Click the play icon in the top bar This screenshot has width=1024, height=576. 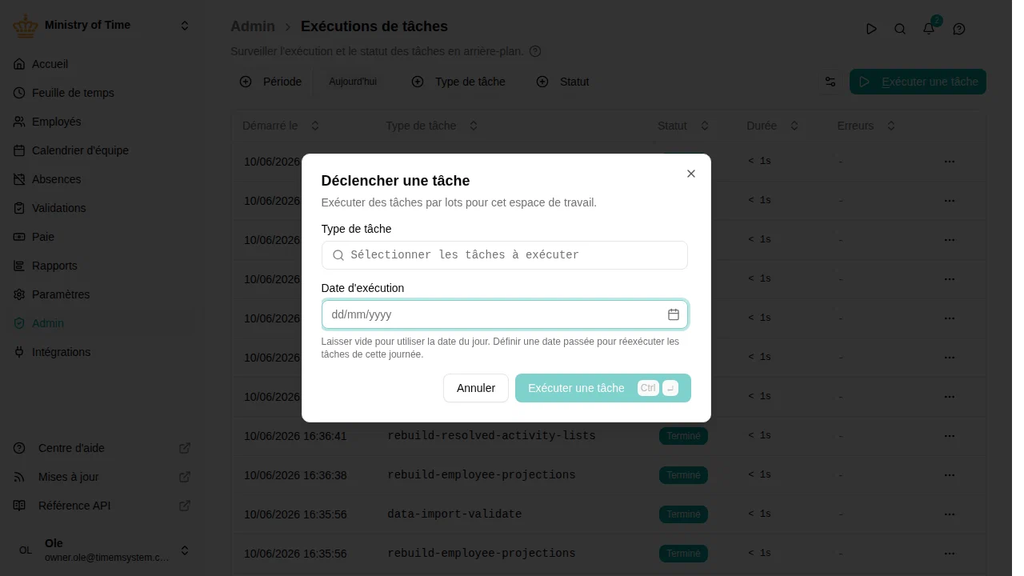click(871, 29)
